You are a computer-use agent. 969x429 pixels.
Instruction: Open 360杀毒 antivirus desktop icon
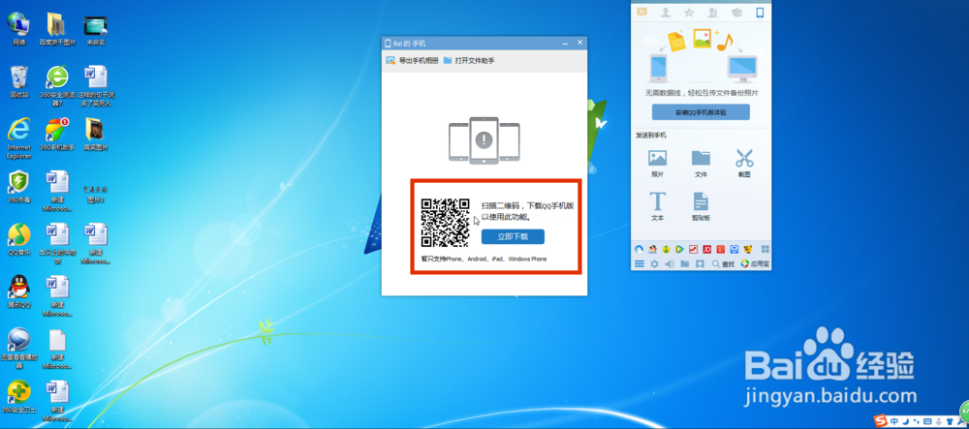tap(19, 187)
